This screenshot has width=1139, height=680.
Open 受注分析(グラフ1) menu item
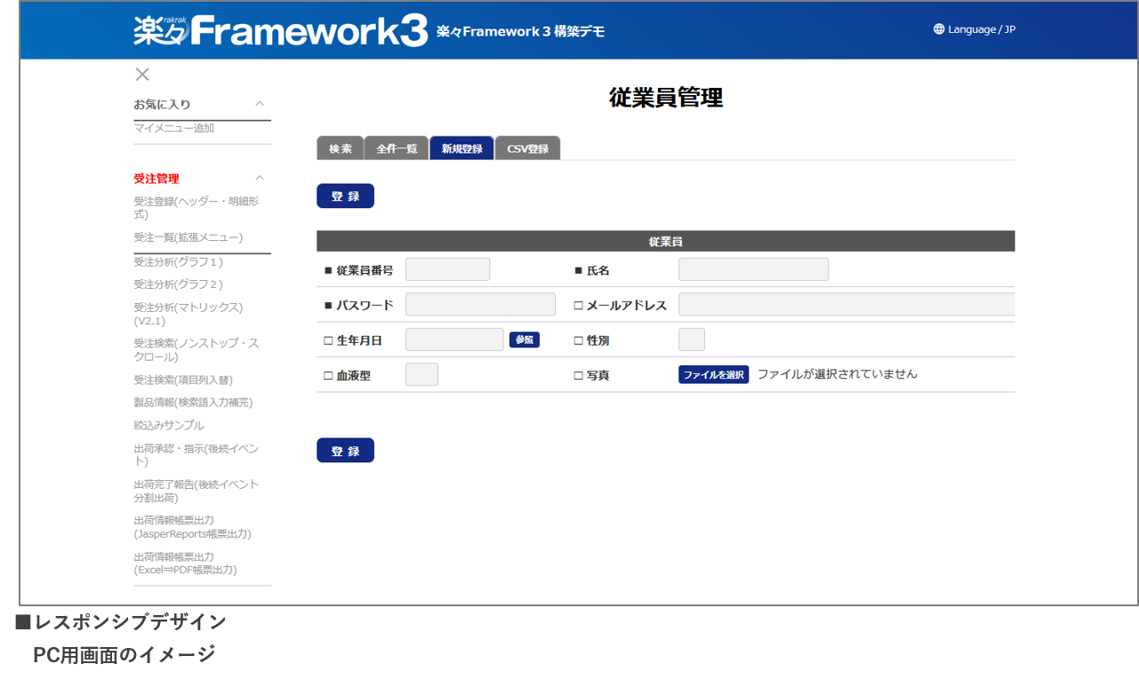click(179, 261)
